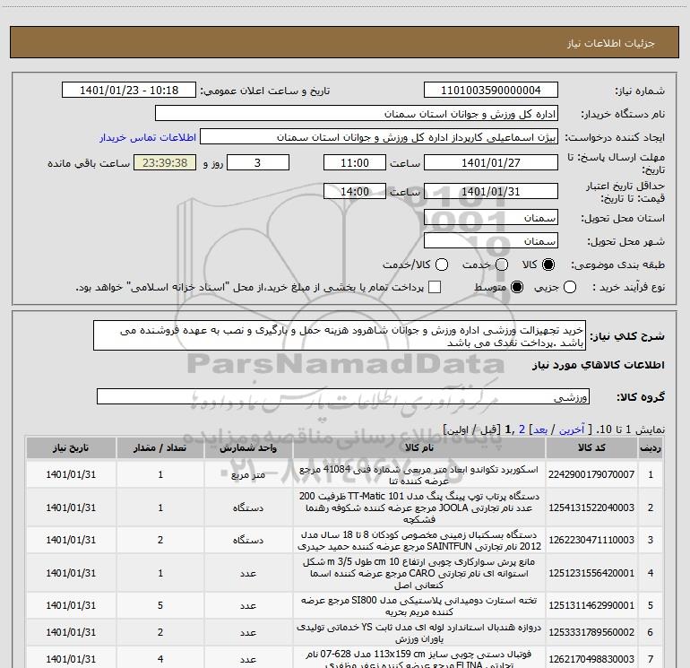Click the متر مربع unit cell
The width and height of the screenshot is (690, 668).
[248, 475]
